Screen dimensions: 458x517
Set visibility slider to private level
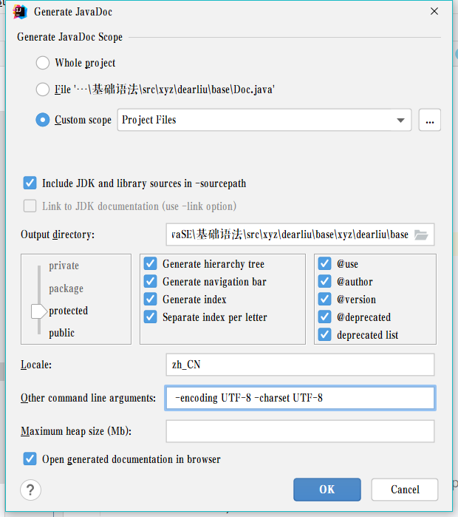[x=64, y=266]
